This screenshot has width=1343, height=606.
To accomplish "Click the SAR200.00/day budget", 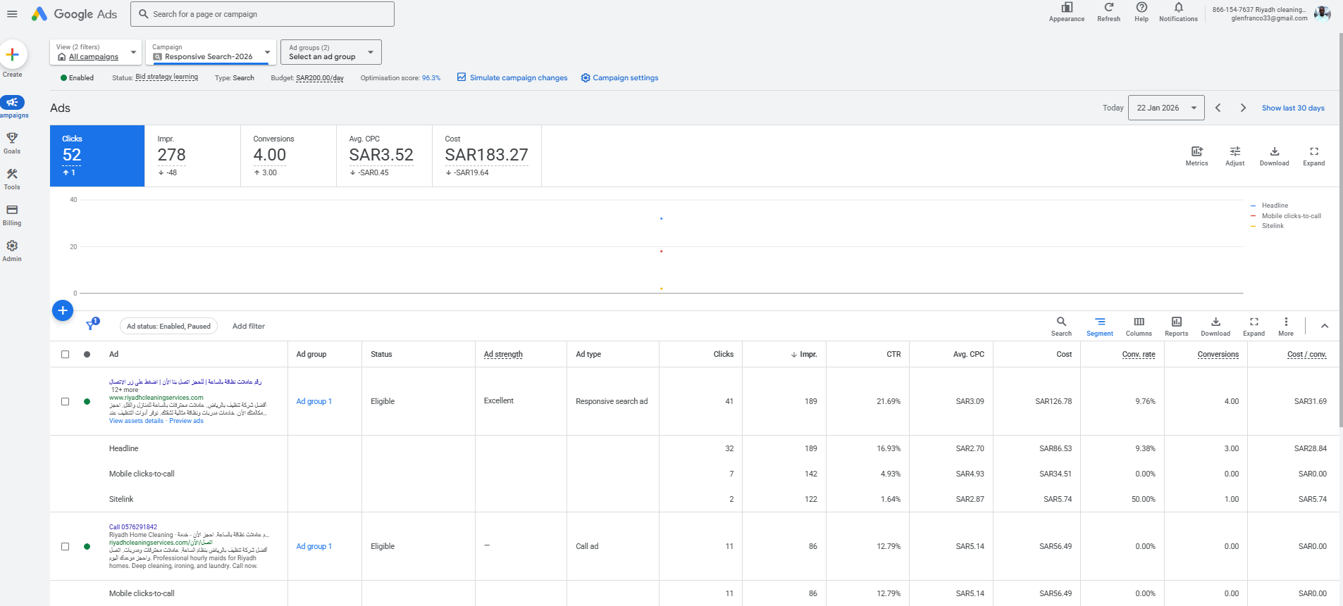I will [320, 78].
